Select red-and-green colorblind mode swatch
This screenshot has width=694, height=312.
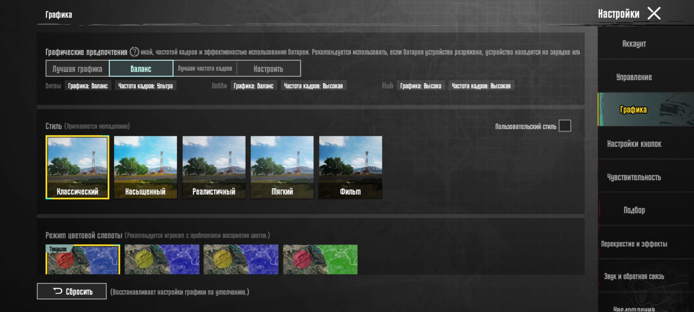click(320, 259)
